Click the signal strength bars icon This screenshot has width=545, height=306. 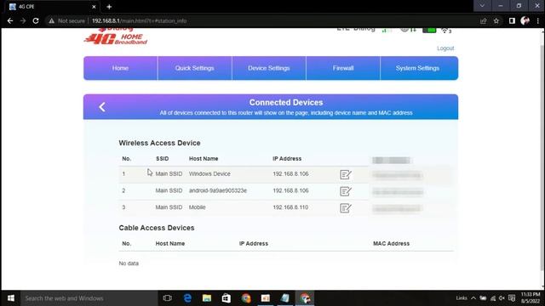(387, 31)
